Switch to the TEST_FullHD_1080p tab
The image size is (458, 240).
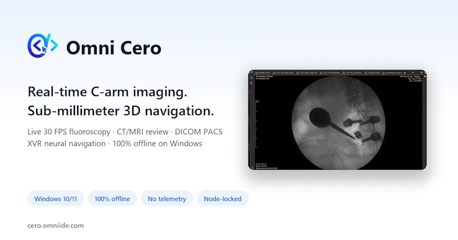[307, 73]
